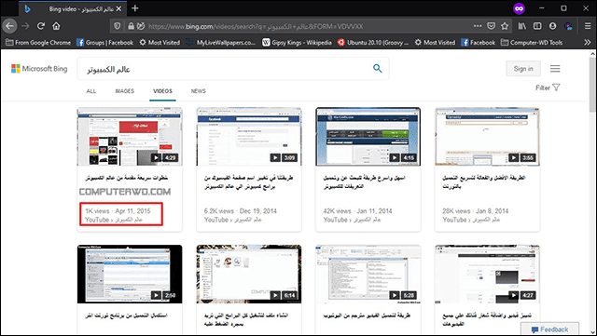Switch to the ALL results tab
Viewport: 597px width, 336px height.
pyautogui.click(x=91, y=91)
